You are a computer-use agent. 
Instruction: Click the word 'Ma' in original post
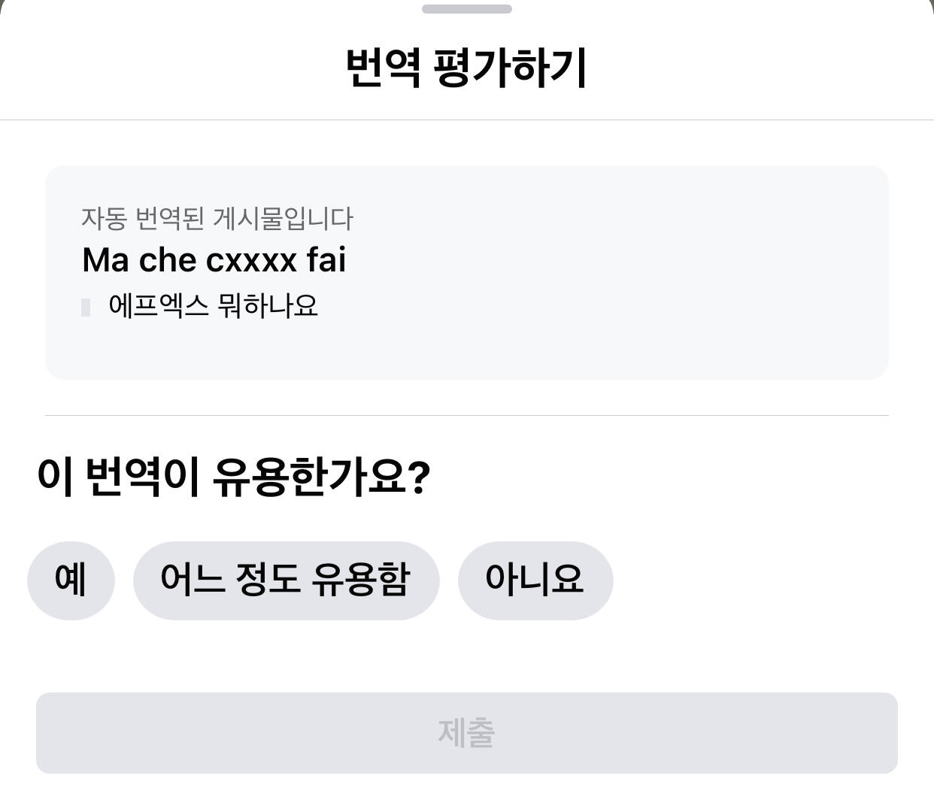point(105,260)
